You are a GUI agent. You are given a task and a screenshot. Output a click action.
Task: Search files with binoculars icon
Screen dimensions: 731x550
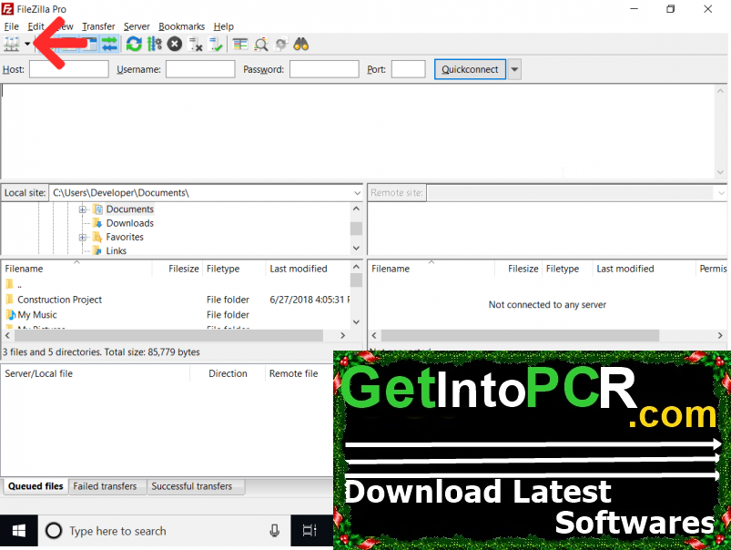(301, 45)
